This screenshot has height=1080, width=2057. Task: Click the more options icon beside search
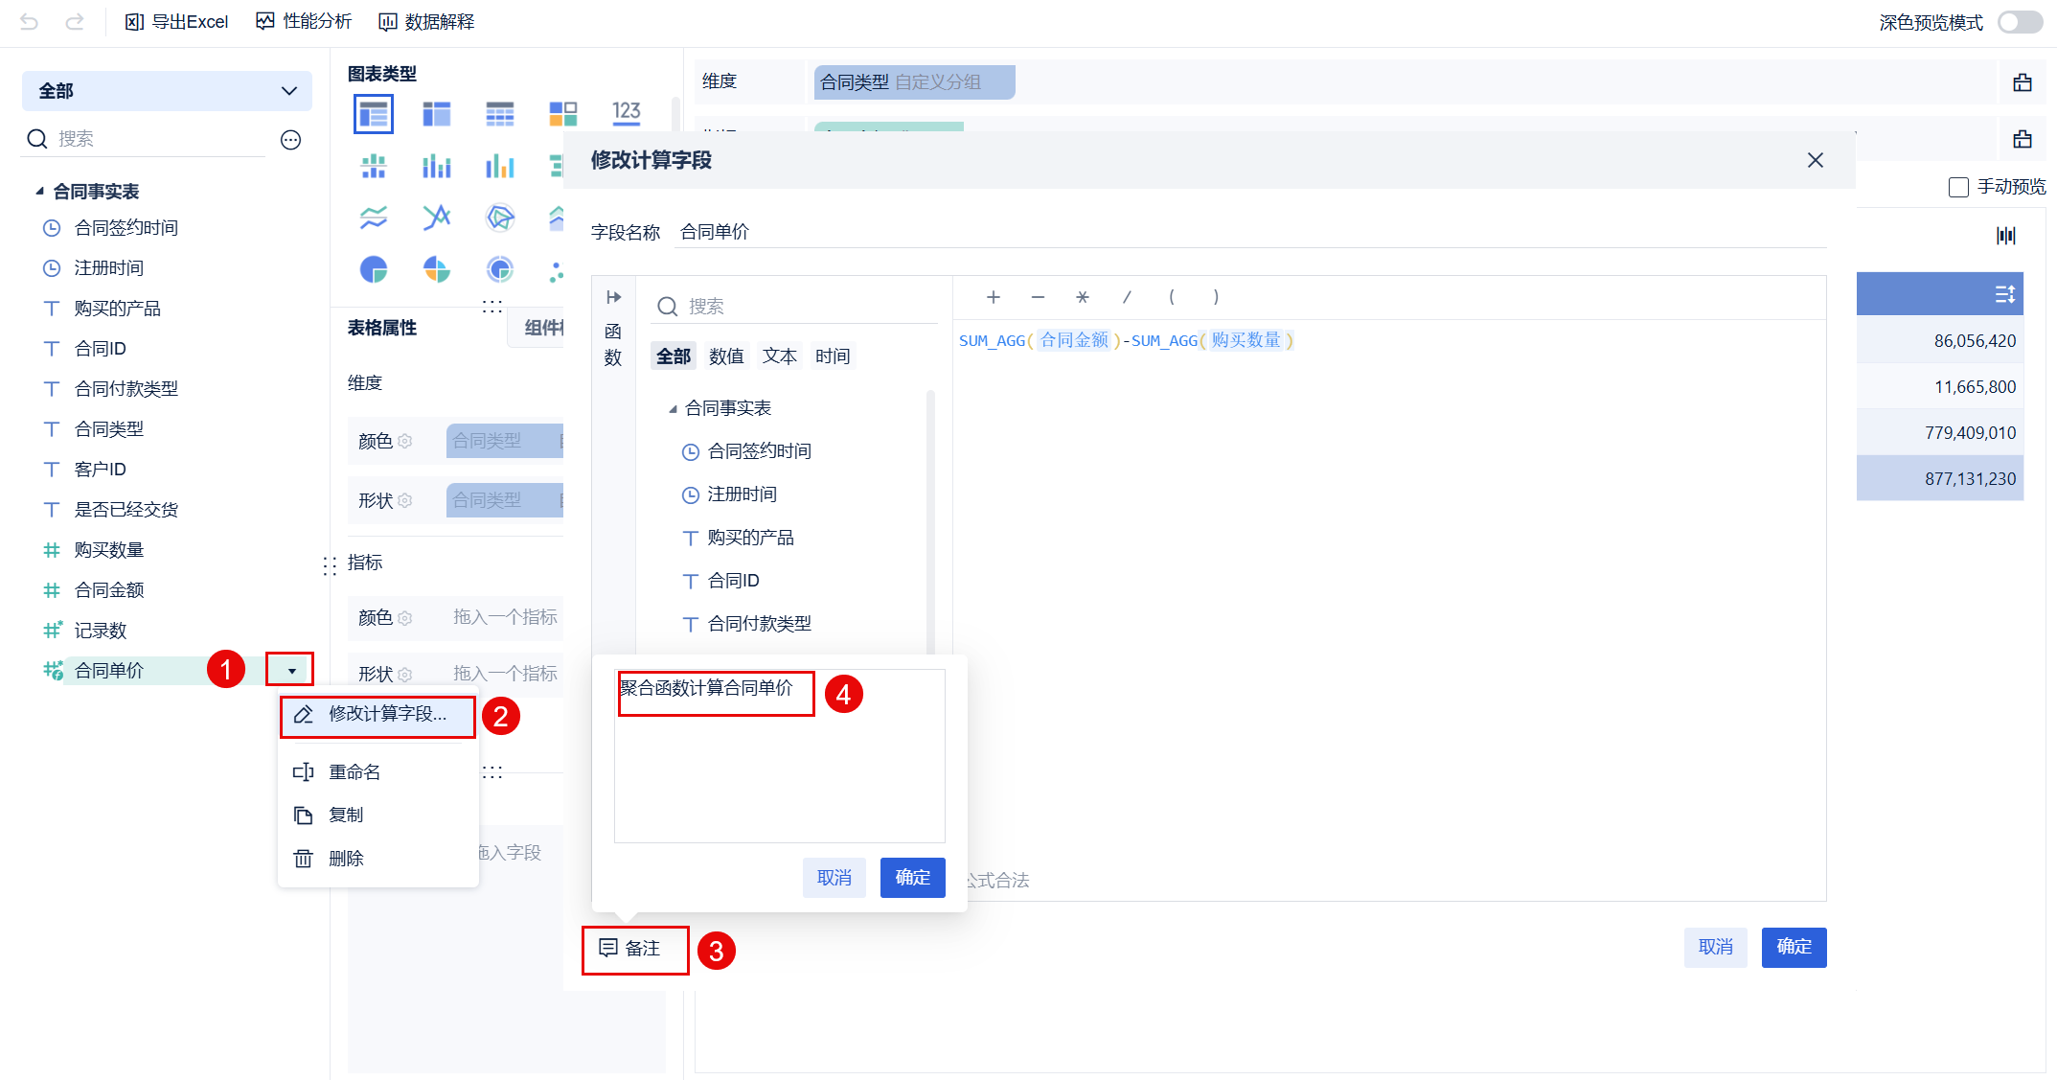(x=290, y=140)
